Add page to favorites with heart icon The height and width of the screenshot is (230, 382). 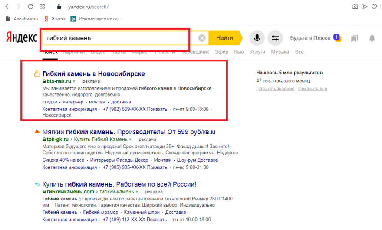374,7
